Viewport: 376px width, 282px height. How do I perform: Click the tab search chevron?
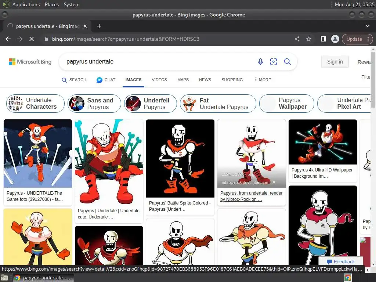pyautogui.click(x=367, y=26)
